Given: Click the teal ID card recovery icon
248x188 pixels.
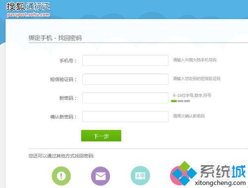Looking at the screenshot, I should coord(140,176).
